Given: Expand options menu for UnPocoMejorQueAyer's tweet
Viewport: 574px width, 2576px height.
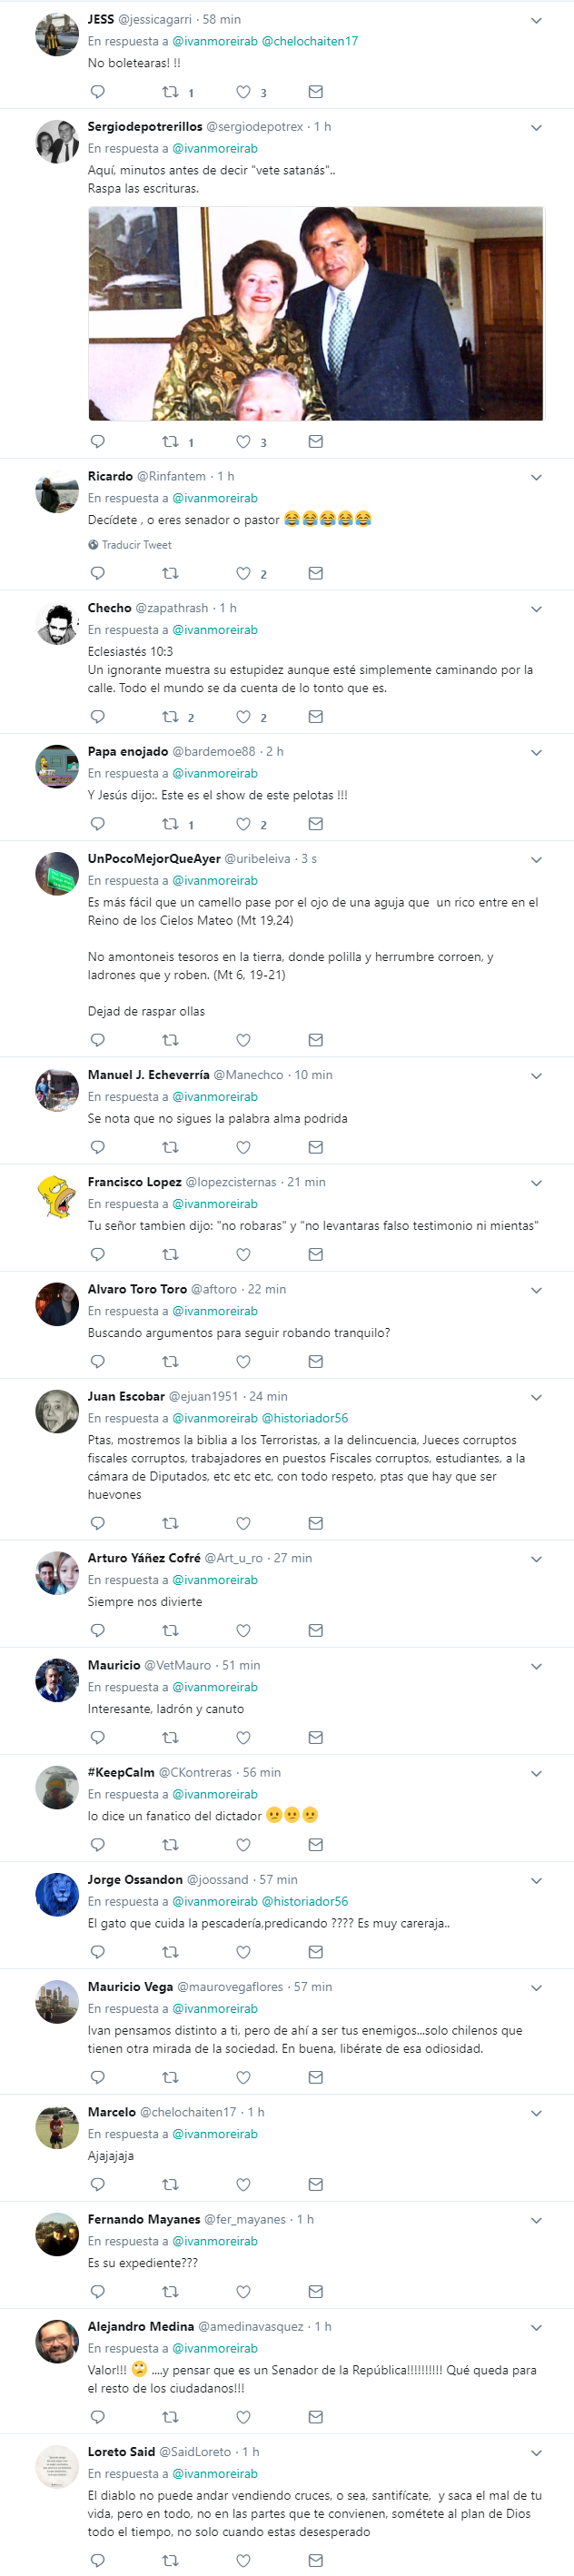Looking at the screenshot, I should pyautogui.click(x=536, y=860).
